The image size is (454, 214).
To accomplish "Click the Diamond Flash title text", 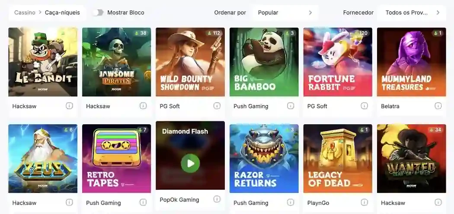I will [x=185, y=132].
